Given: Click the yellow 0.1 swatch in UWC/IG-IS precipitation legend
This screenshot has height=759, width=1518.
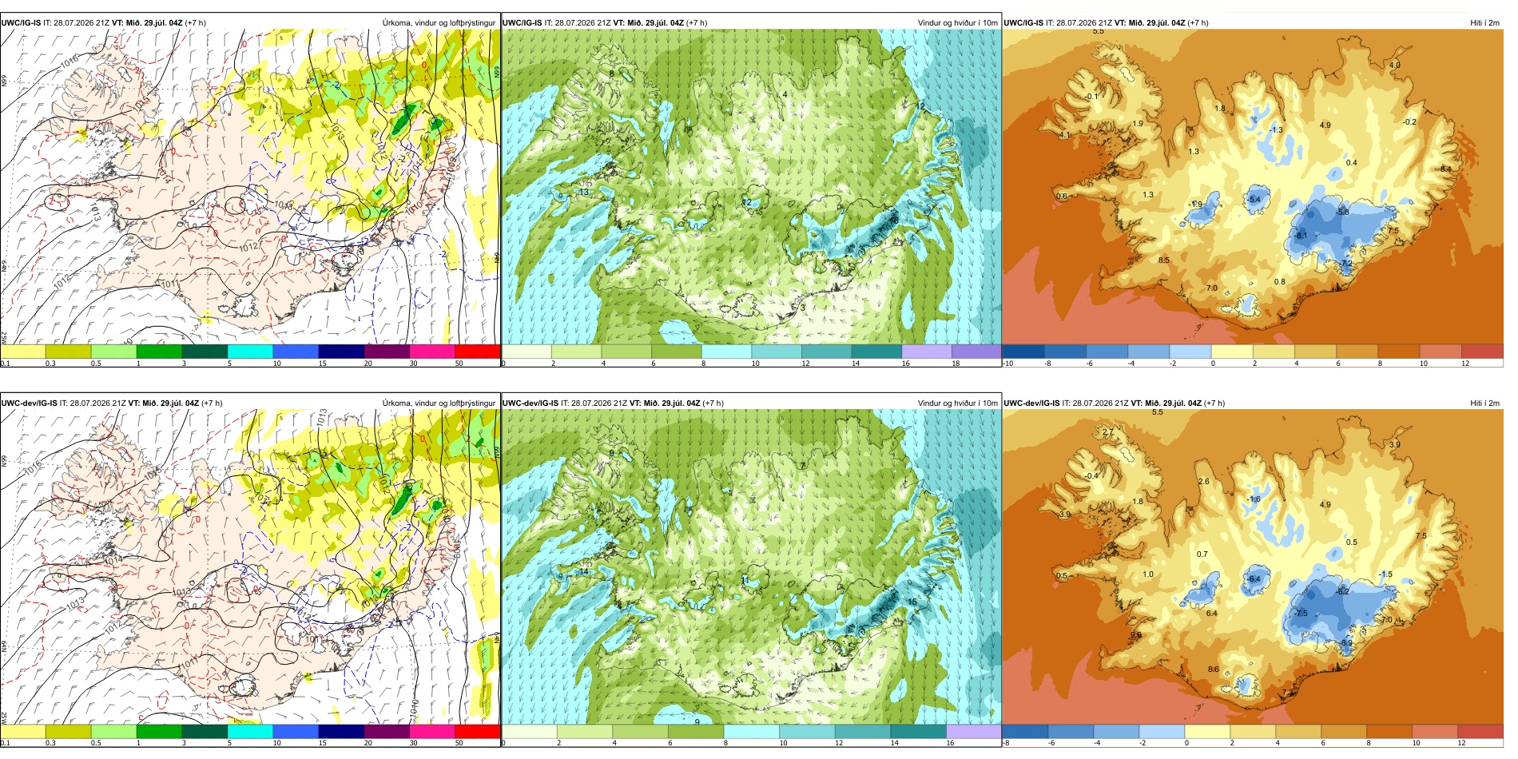Looking at the screenshot, I should 22,352.
